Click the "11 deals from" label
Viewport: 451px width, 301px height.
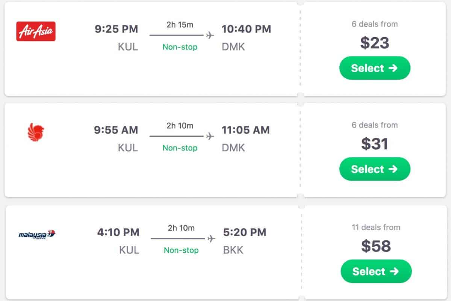pyautogui.click(x=376, y=227)
